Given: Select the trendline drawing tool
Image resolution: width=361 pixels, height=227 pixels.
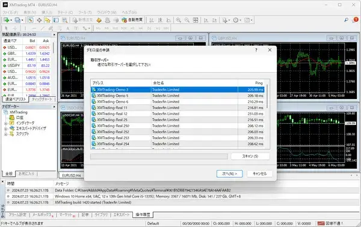Looking at the screenshot, I should (x=42, y=28).
